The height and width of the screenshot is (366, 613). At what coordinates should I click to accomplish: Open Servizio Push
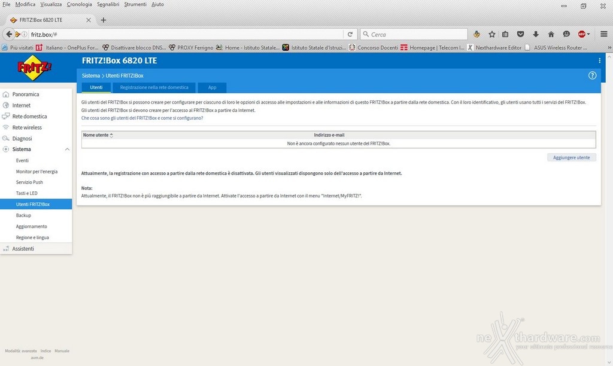coord(29,182)
